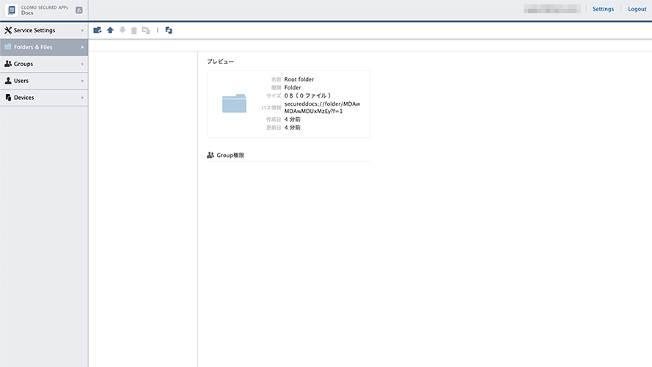This screenshot has height=367, width=652.
Task: Click the refresh sync toolbar icon
Action: (169, 30)
